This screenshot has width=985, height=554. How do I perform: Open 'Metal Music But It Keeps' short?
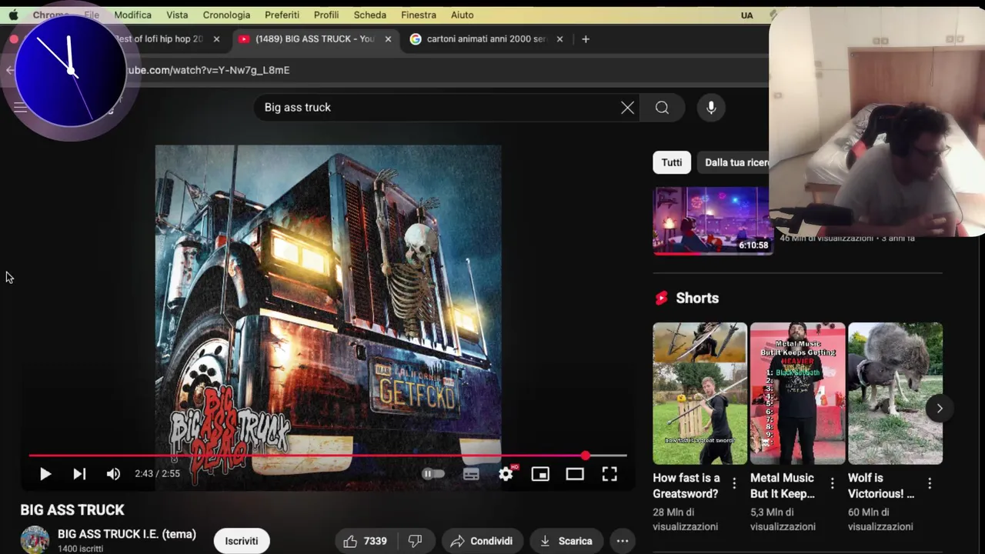click(x=797, y=393)
